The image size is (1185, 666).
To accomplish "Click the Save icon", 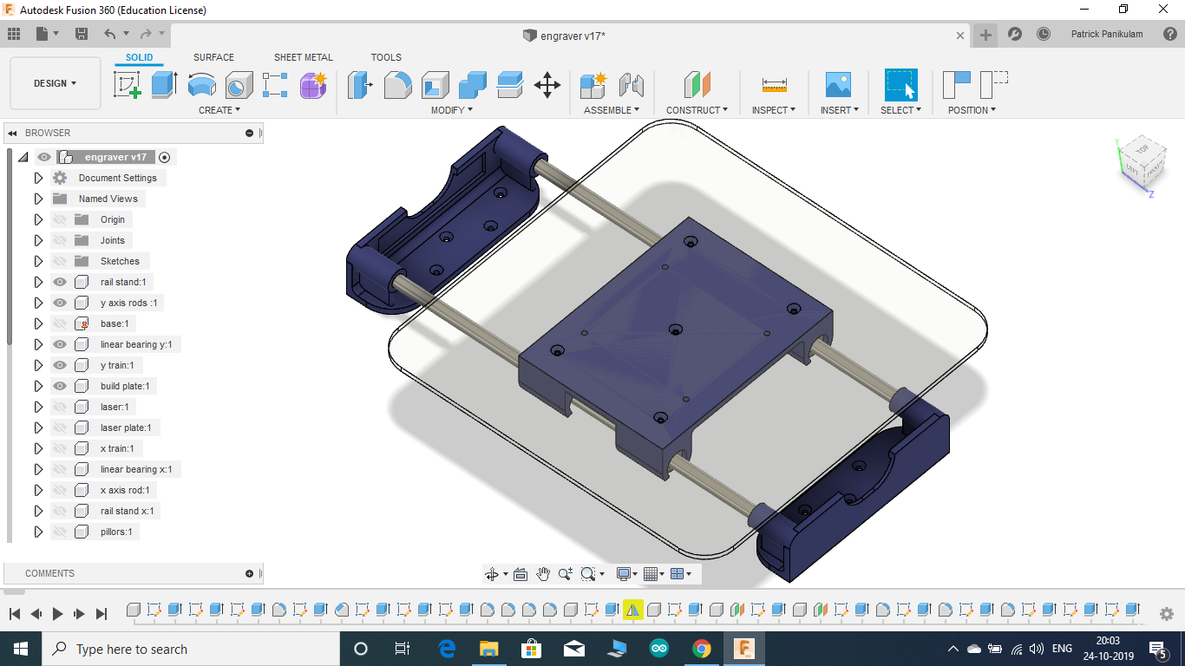I will [82, 34].
